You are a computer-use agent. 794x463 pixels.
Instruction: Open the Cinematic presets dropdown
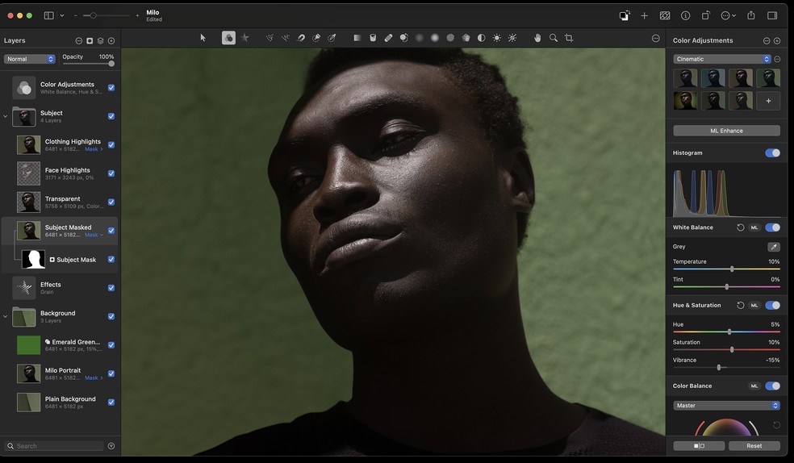click(x=722, y=59)
